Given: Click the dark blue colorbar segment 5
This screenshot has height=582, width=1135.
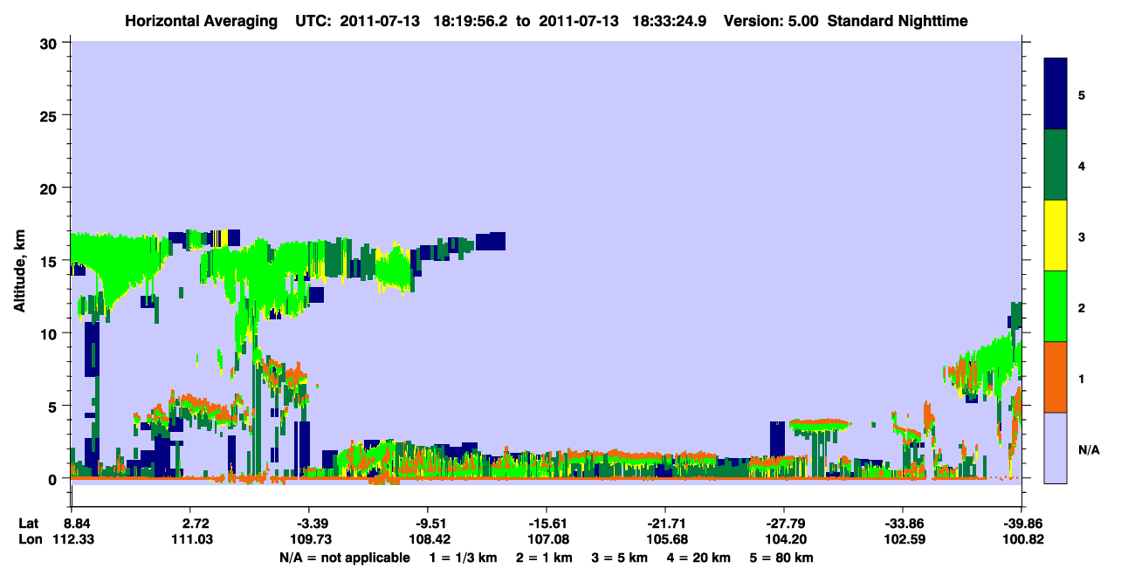Looking at the screenshot, I should coord(1056,94).
